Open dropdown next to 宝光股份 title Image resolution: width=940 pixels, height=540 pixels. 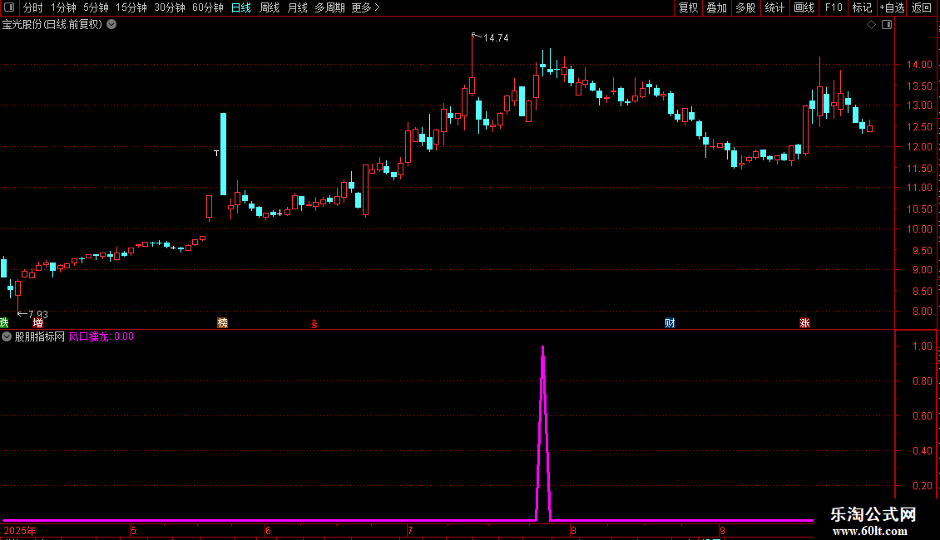click(x=111, y=25)
